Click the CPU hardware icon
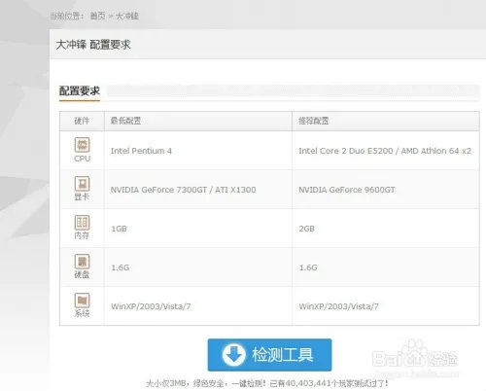The image size is (486, 391). tap(82, 145)
